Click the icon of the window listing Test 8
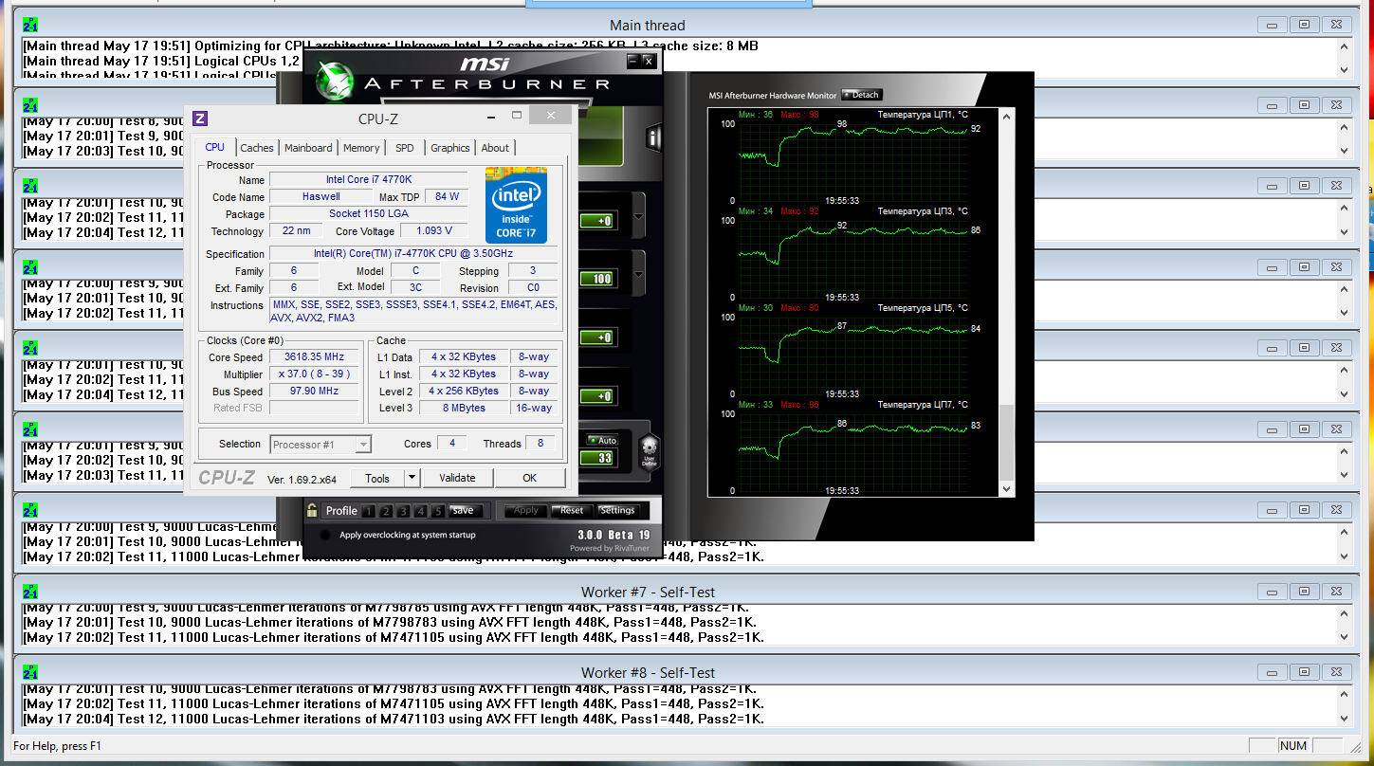This screenshot has width=1374, height=766. [30, 105]
